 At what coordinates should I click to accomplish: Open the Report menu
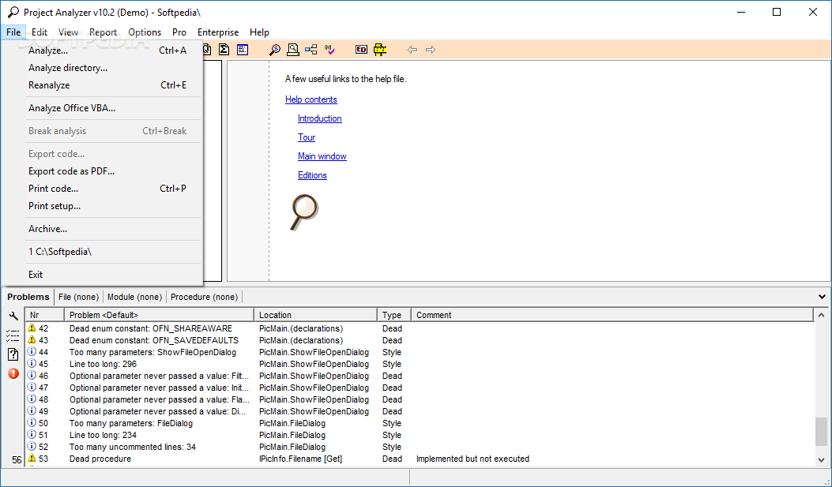[103, 32]
